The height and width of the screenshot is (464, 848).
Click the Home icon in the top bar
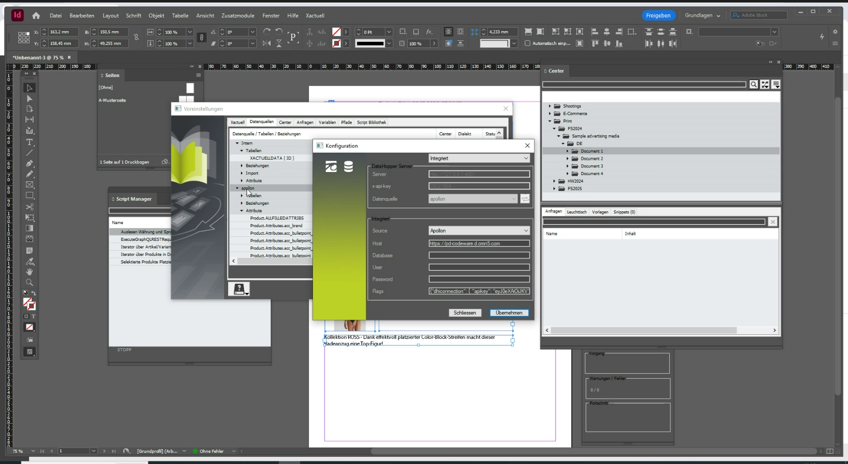(x=36, y=15)
